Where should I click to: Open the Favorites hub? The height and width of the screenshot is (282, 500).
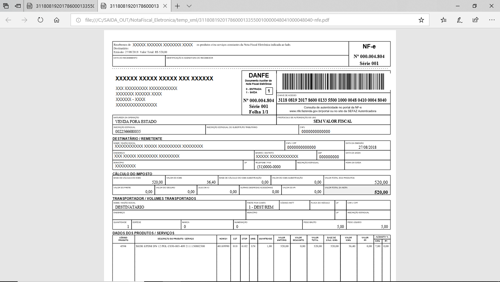point(443,20)
